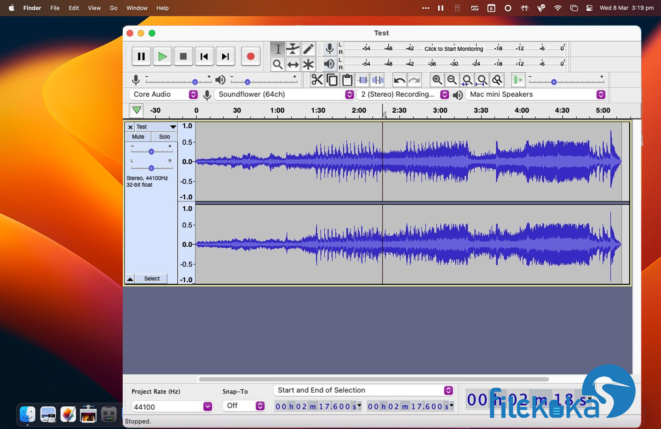The height and width of the screenshot is (429, 661).
Task: Select the Time Shift tool
Action: tap(293, 64)
